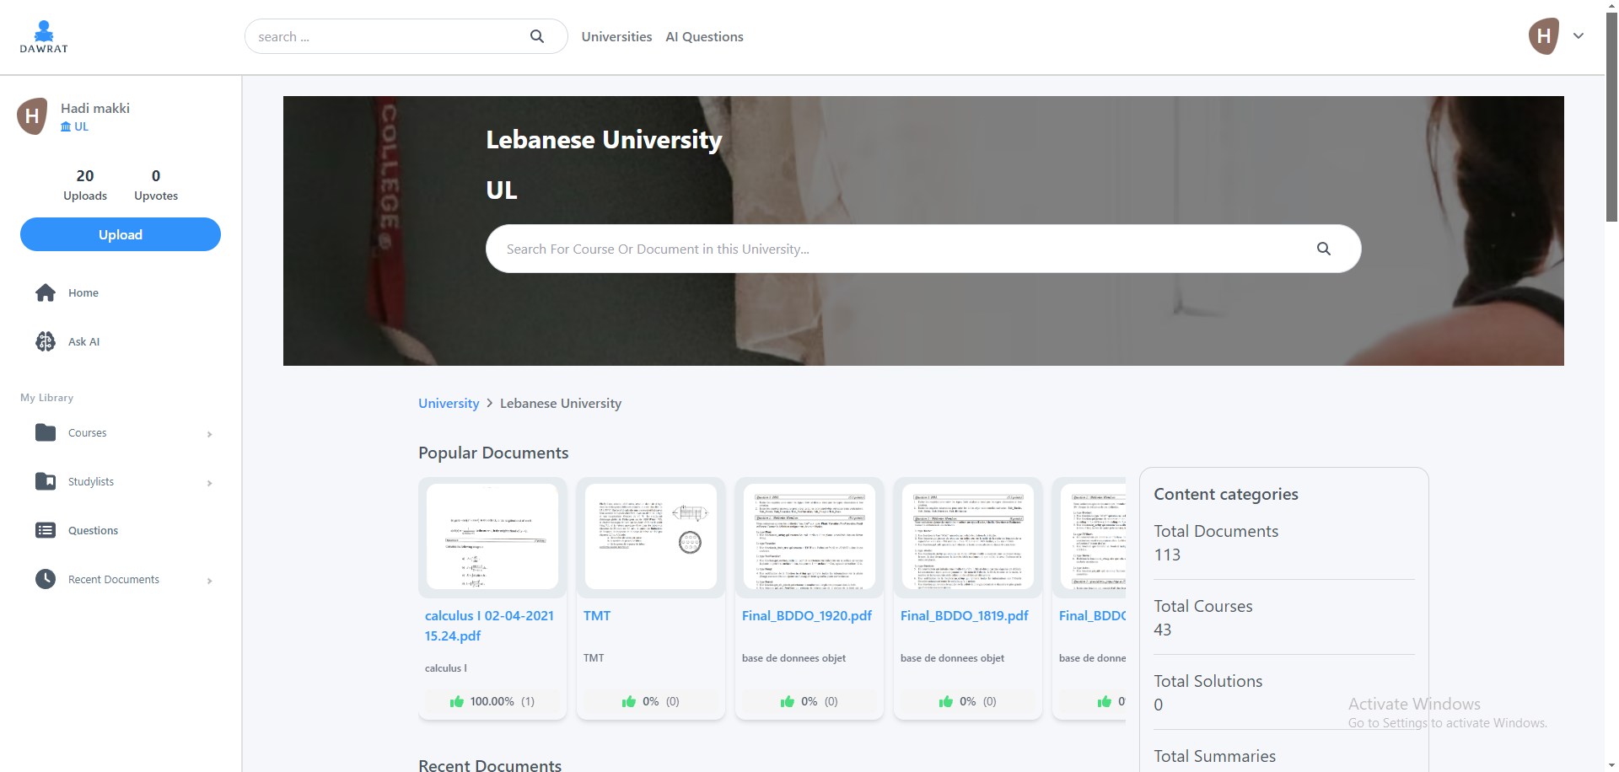Click the university search magnifier icon
The width and height of the screenshot is (1619, 772).
(x=1323, y=249)
